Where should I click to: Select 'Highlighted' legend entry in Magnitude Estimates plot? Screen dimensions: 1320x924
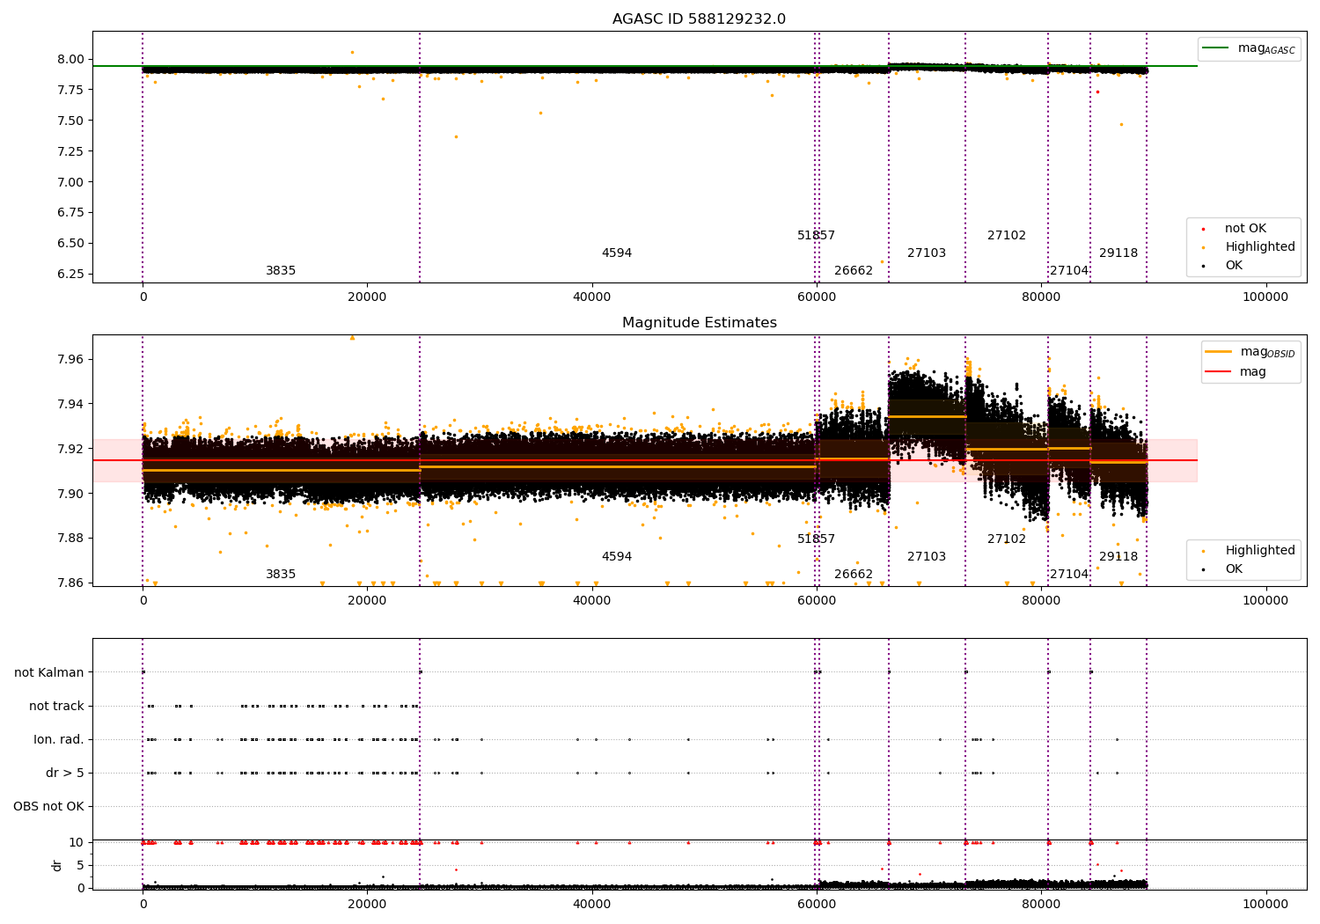pyautogui.click(x=1260, y=551)
